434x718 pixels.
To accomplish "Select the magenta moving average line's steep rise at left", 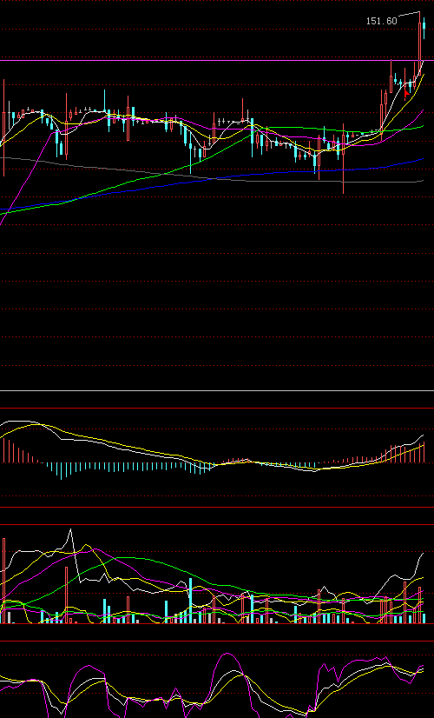I will 28,176.
